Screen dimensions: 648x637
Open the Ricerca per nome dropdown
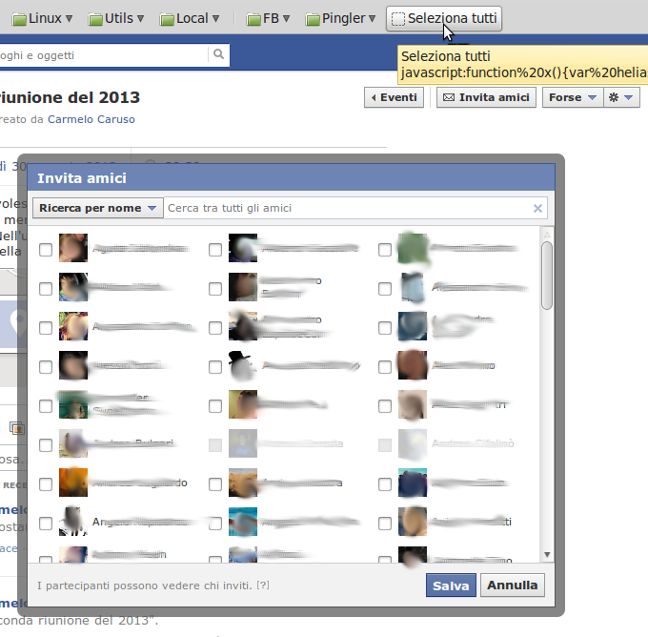coord(98,208)
